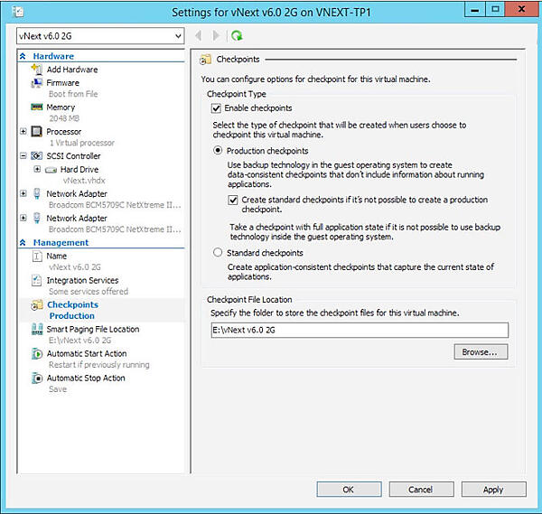This screenshot has height=514, width=542.
Task: Select the Standard checkpoints radio button
Action: click(x=218, y=252)
